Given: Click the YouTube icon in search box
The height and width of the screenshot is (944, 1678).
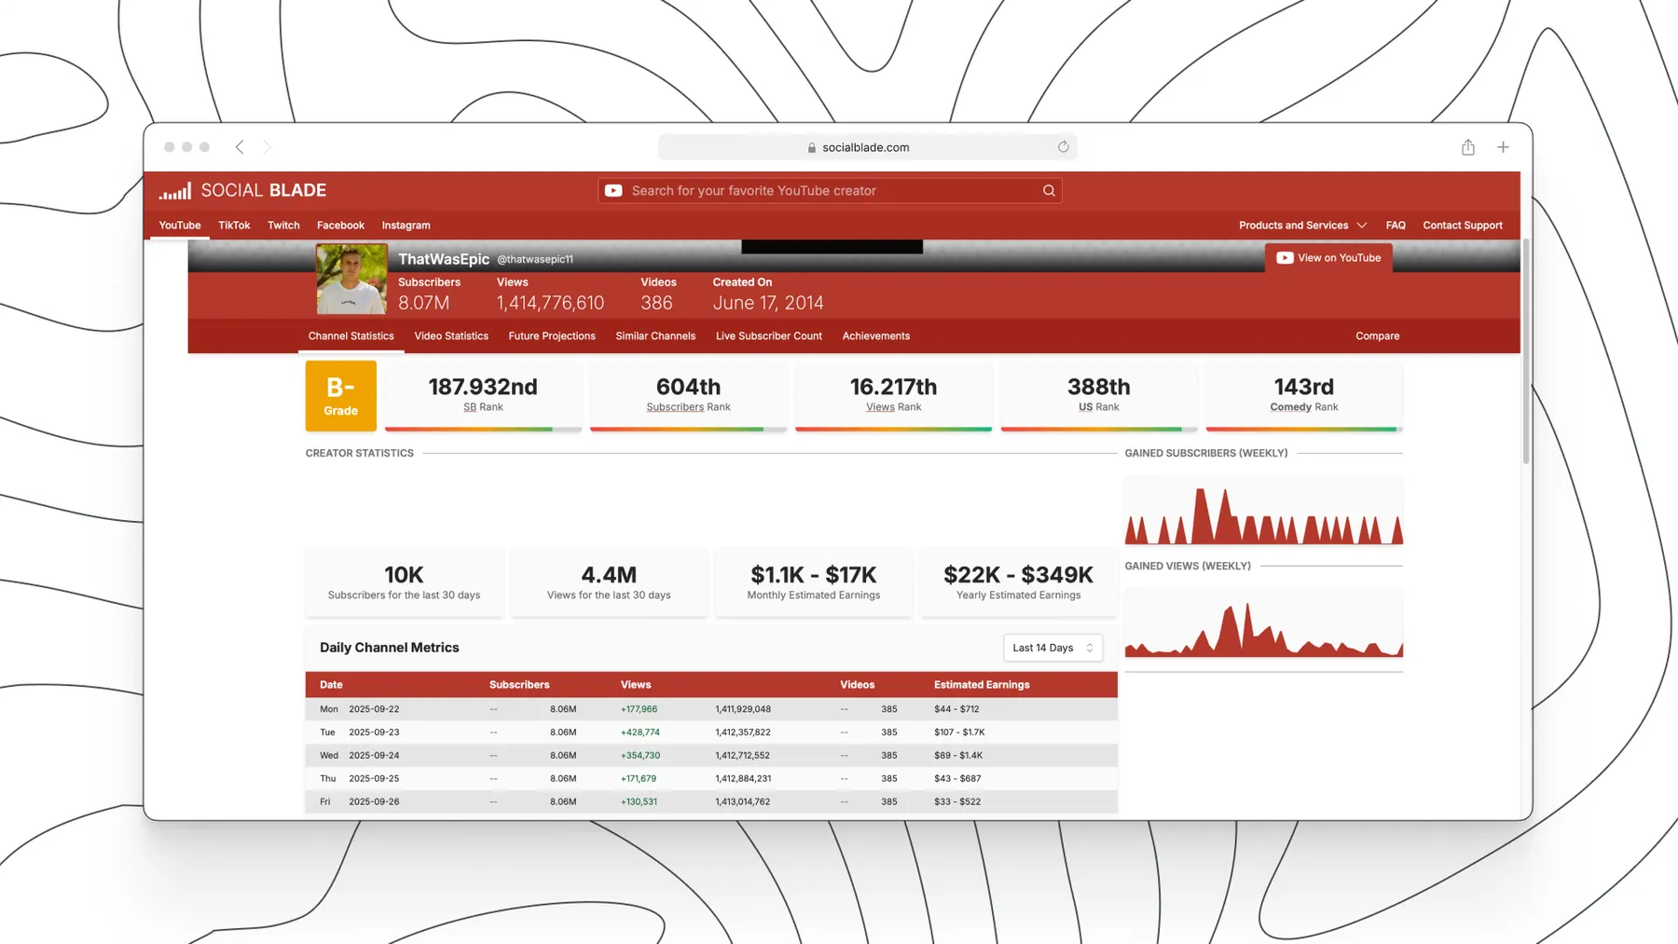Looking at the screenshot, I should tap(613, 191).
